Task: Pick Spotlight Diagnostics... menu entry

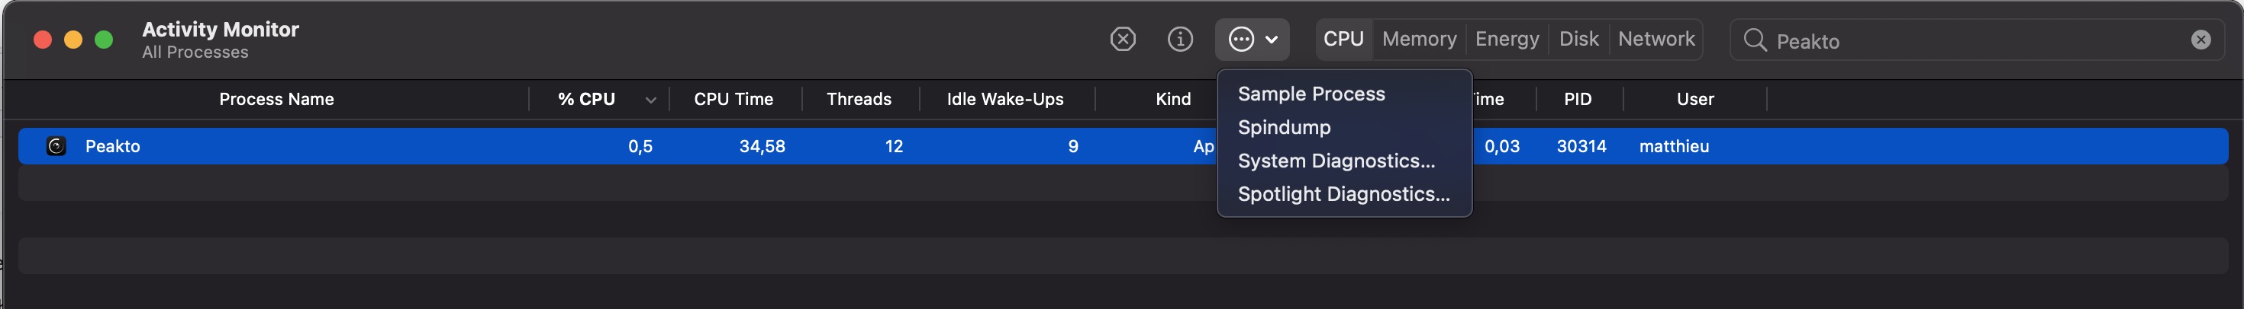Action: [1343, 194]
